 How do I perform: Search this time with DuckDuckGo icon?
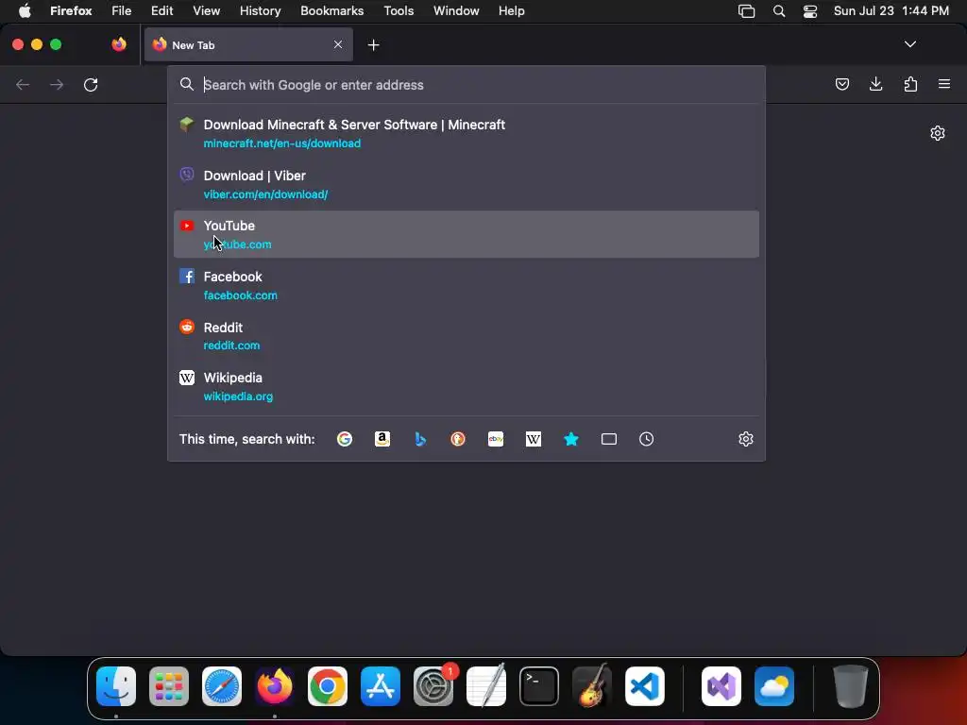click(458, 439)
